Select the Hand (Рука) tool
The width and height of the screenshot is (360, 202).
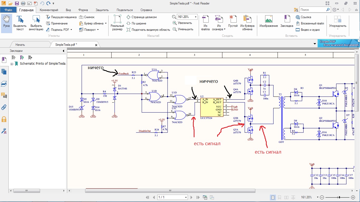pos(6,23)
